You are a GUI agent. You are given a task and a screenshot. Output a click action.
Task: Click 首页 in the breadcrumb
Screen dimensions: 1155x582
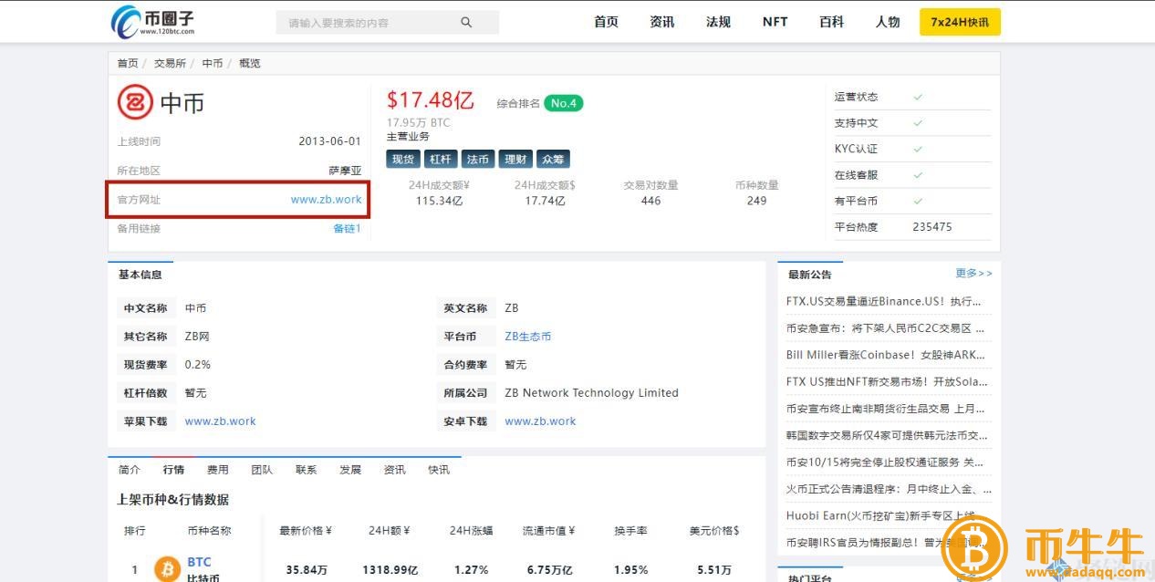(x=128, y=63)
